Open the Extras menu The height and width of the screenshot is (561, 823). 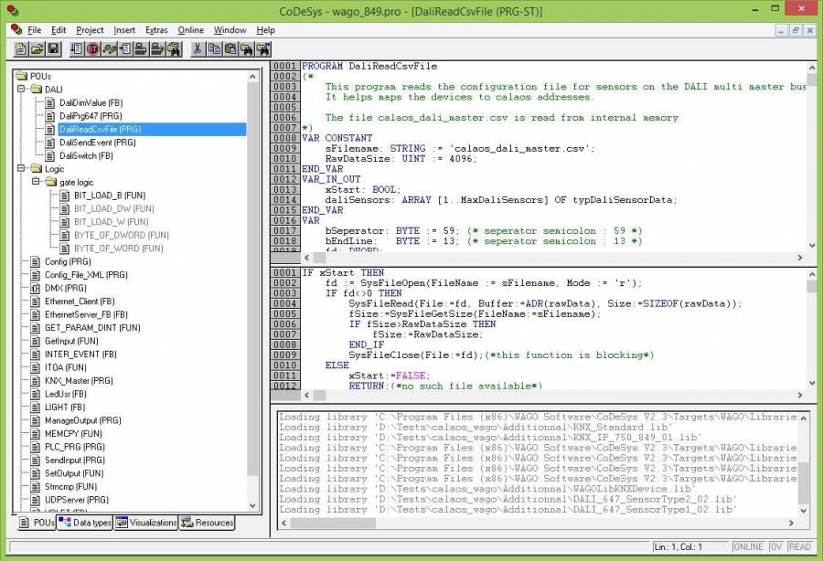tap(156, 30)
